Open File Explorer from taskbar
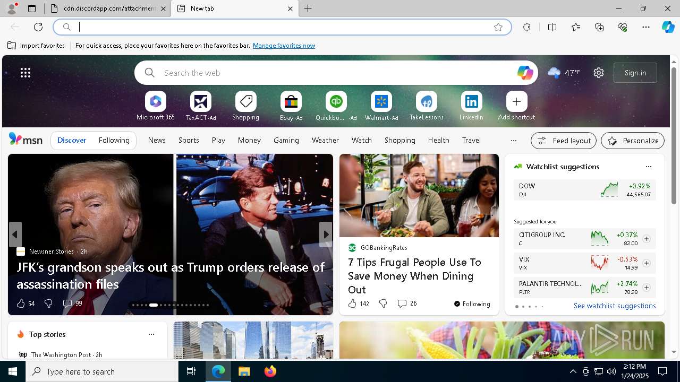The height and width of the screenshot is (382, 680). click(x=244, y=371)
